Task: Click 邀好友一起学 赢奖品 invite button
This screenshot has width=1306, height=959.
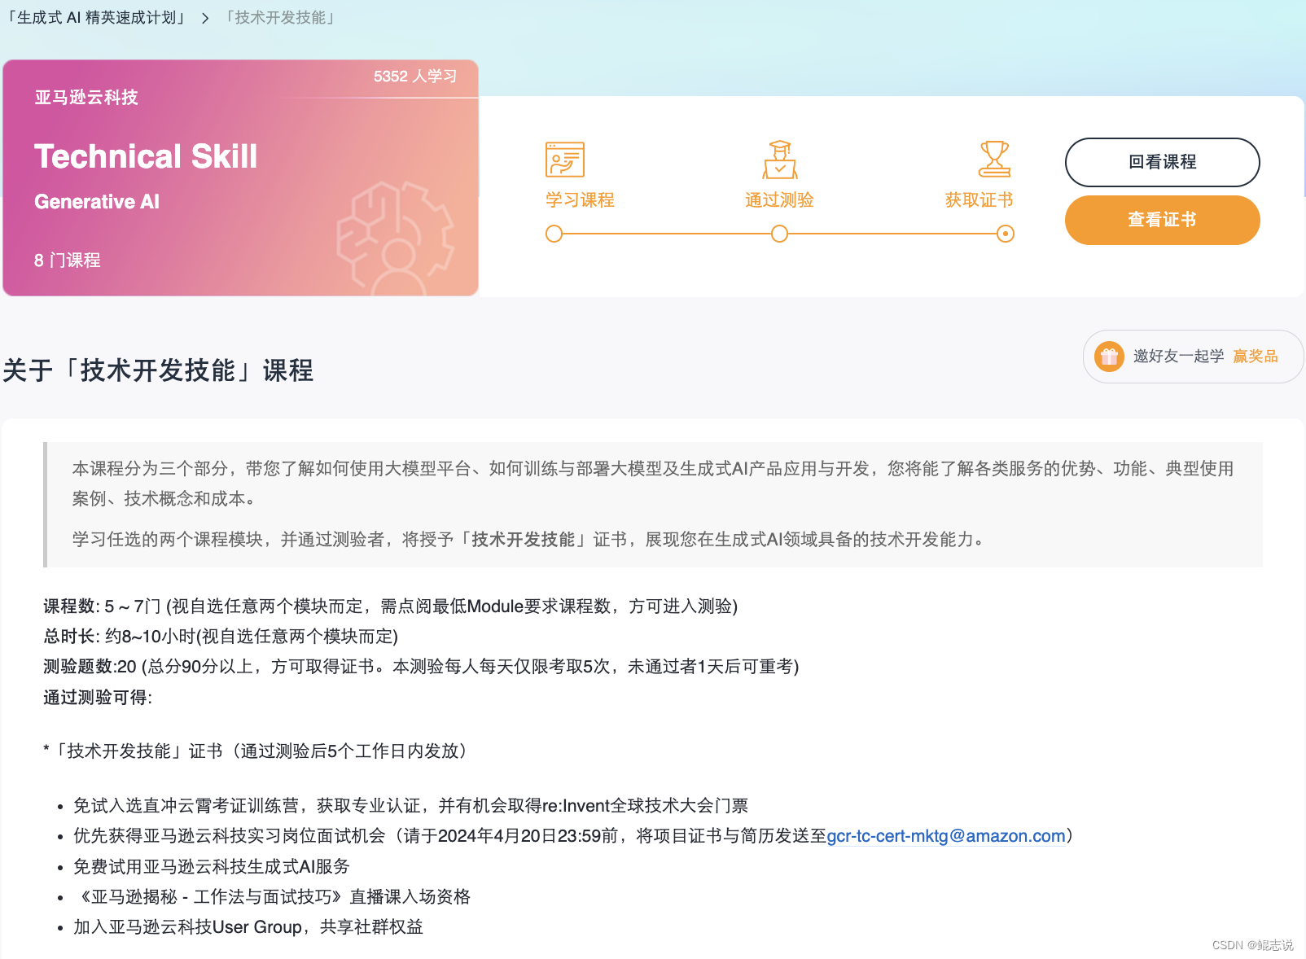Action: (1193, 357)
